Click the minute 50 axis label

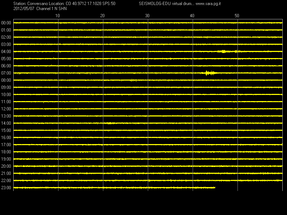tap(237, 16)
